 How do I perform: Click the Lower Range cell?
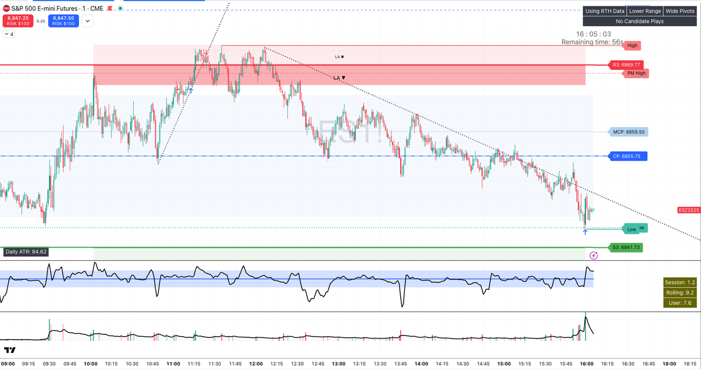point(645,11)
